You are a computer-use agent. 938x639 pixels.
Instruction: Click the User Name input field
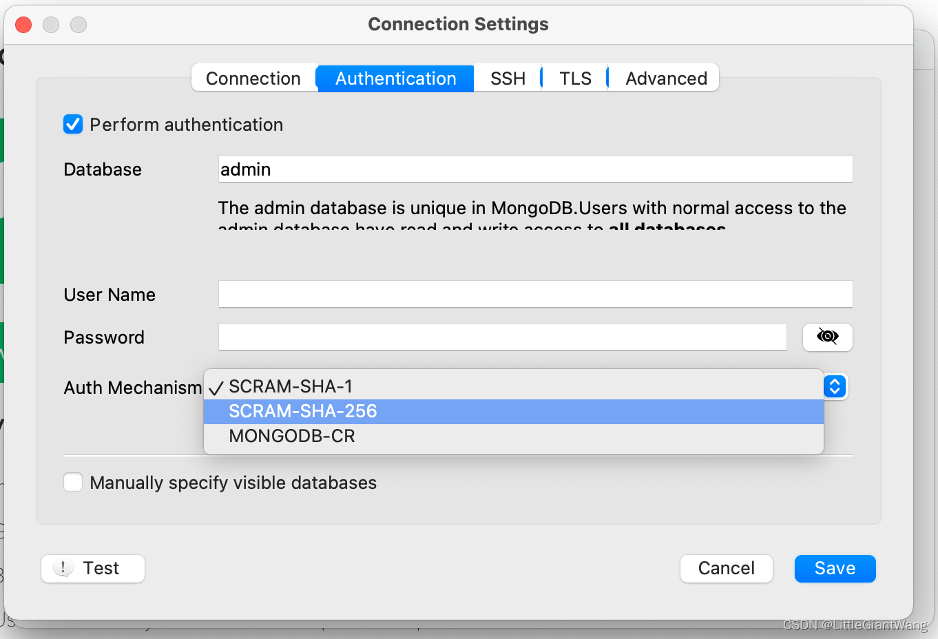click(535, 294)
